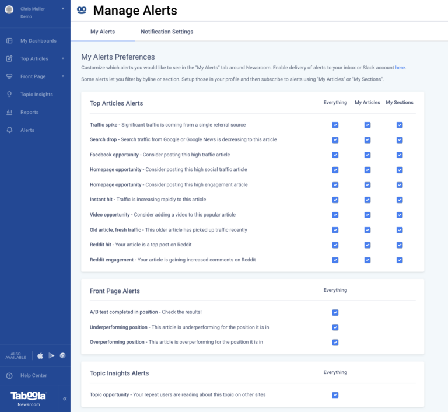This screenshot has height=412, width=448.
Task: Click the Topic Insights Alerts heading
Action: click(x=119, y=373)
